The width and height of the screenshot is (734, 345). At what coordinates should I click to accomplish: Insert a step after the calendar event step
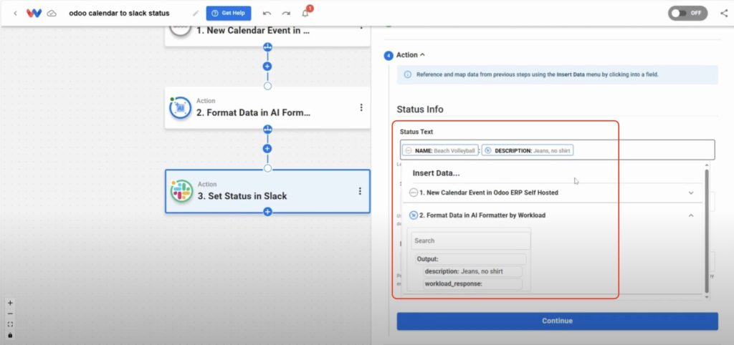coord(267,67)
